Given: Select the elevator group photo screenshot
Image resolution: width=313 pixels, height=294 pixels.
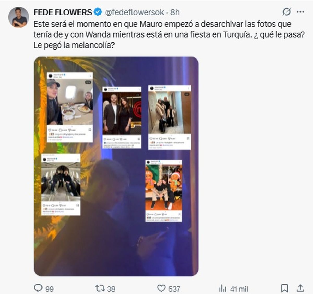Looking at the screenshot, I should point(170,117).
